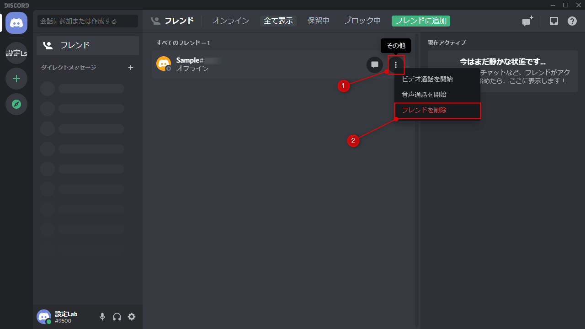585x329 pixels.
Task: Click フレンドに追加 button
Action: pyautogui.click(x=421, y=21)
